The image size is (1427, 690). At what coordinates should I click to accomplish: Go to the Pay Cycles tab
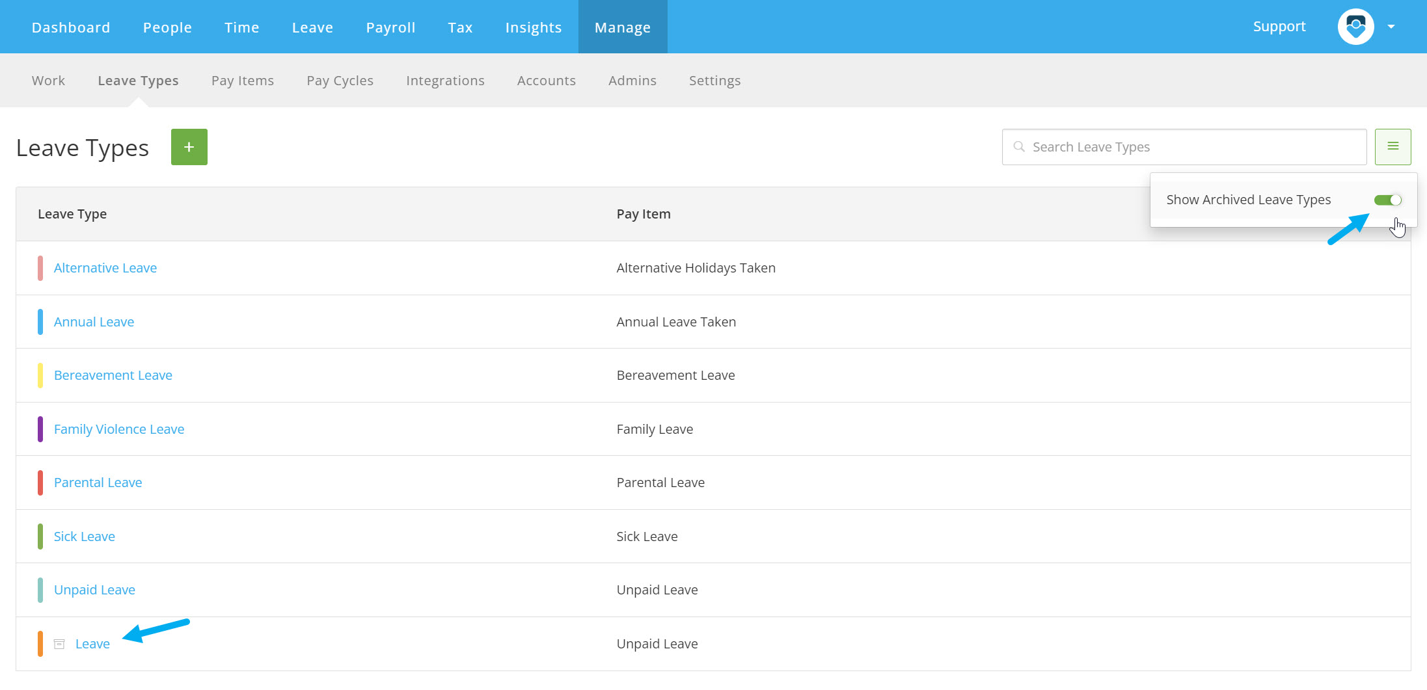(x=340, y=81)
